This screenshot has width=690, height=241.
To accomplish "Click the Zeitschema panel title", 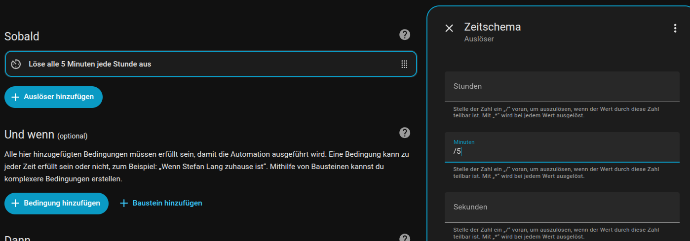I will point(492,27).
